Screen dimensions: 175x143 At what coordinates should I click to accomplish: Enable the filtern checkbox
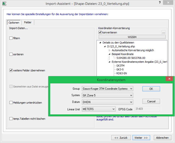[11, 38]
